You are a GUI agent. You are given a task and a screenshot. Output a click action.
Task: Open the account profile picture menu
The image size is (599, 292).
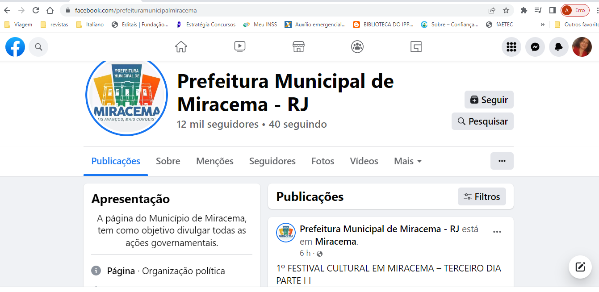[x=582, y=47]
